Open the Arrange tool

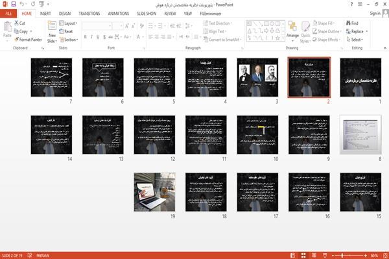coord(292,30)
